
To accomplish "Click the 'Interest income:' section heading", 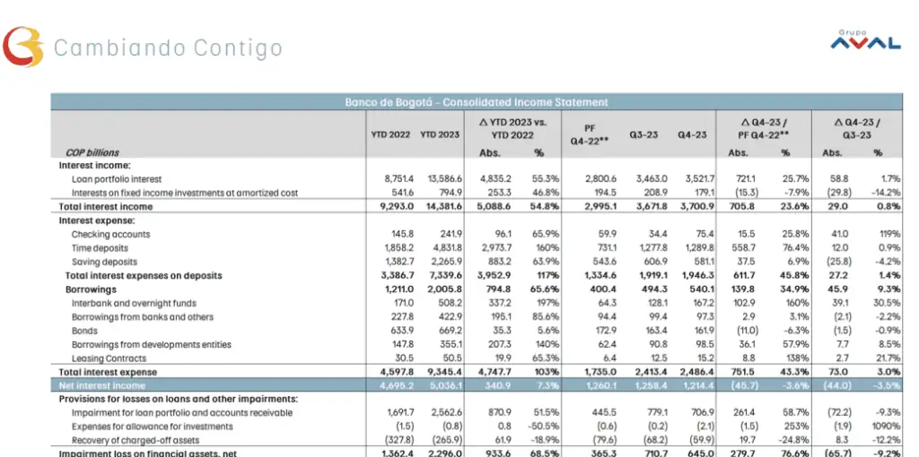I will coord(94,166).
